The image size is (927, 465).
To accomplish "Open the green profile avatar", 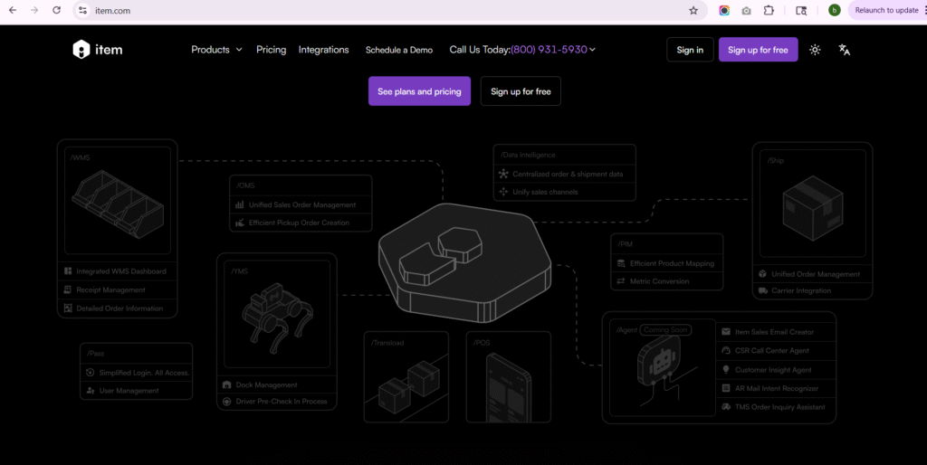I will [x=834, y=10].
